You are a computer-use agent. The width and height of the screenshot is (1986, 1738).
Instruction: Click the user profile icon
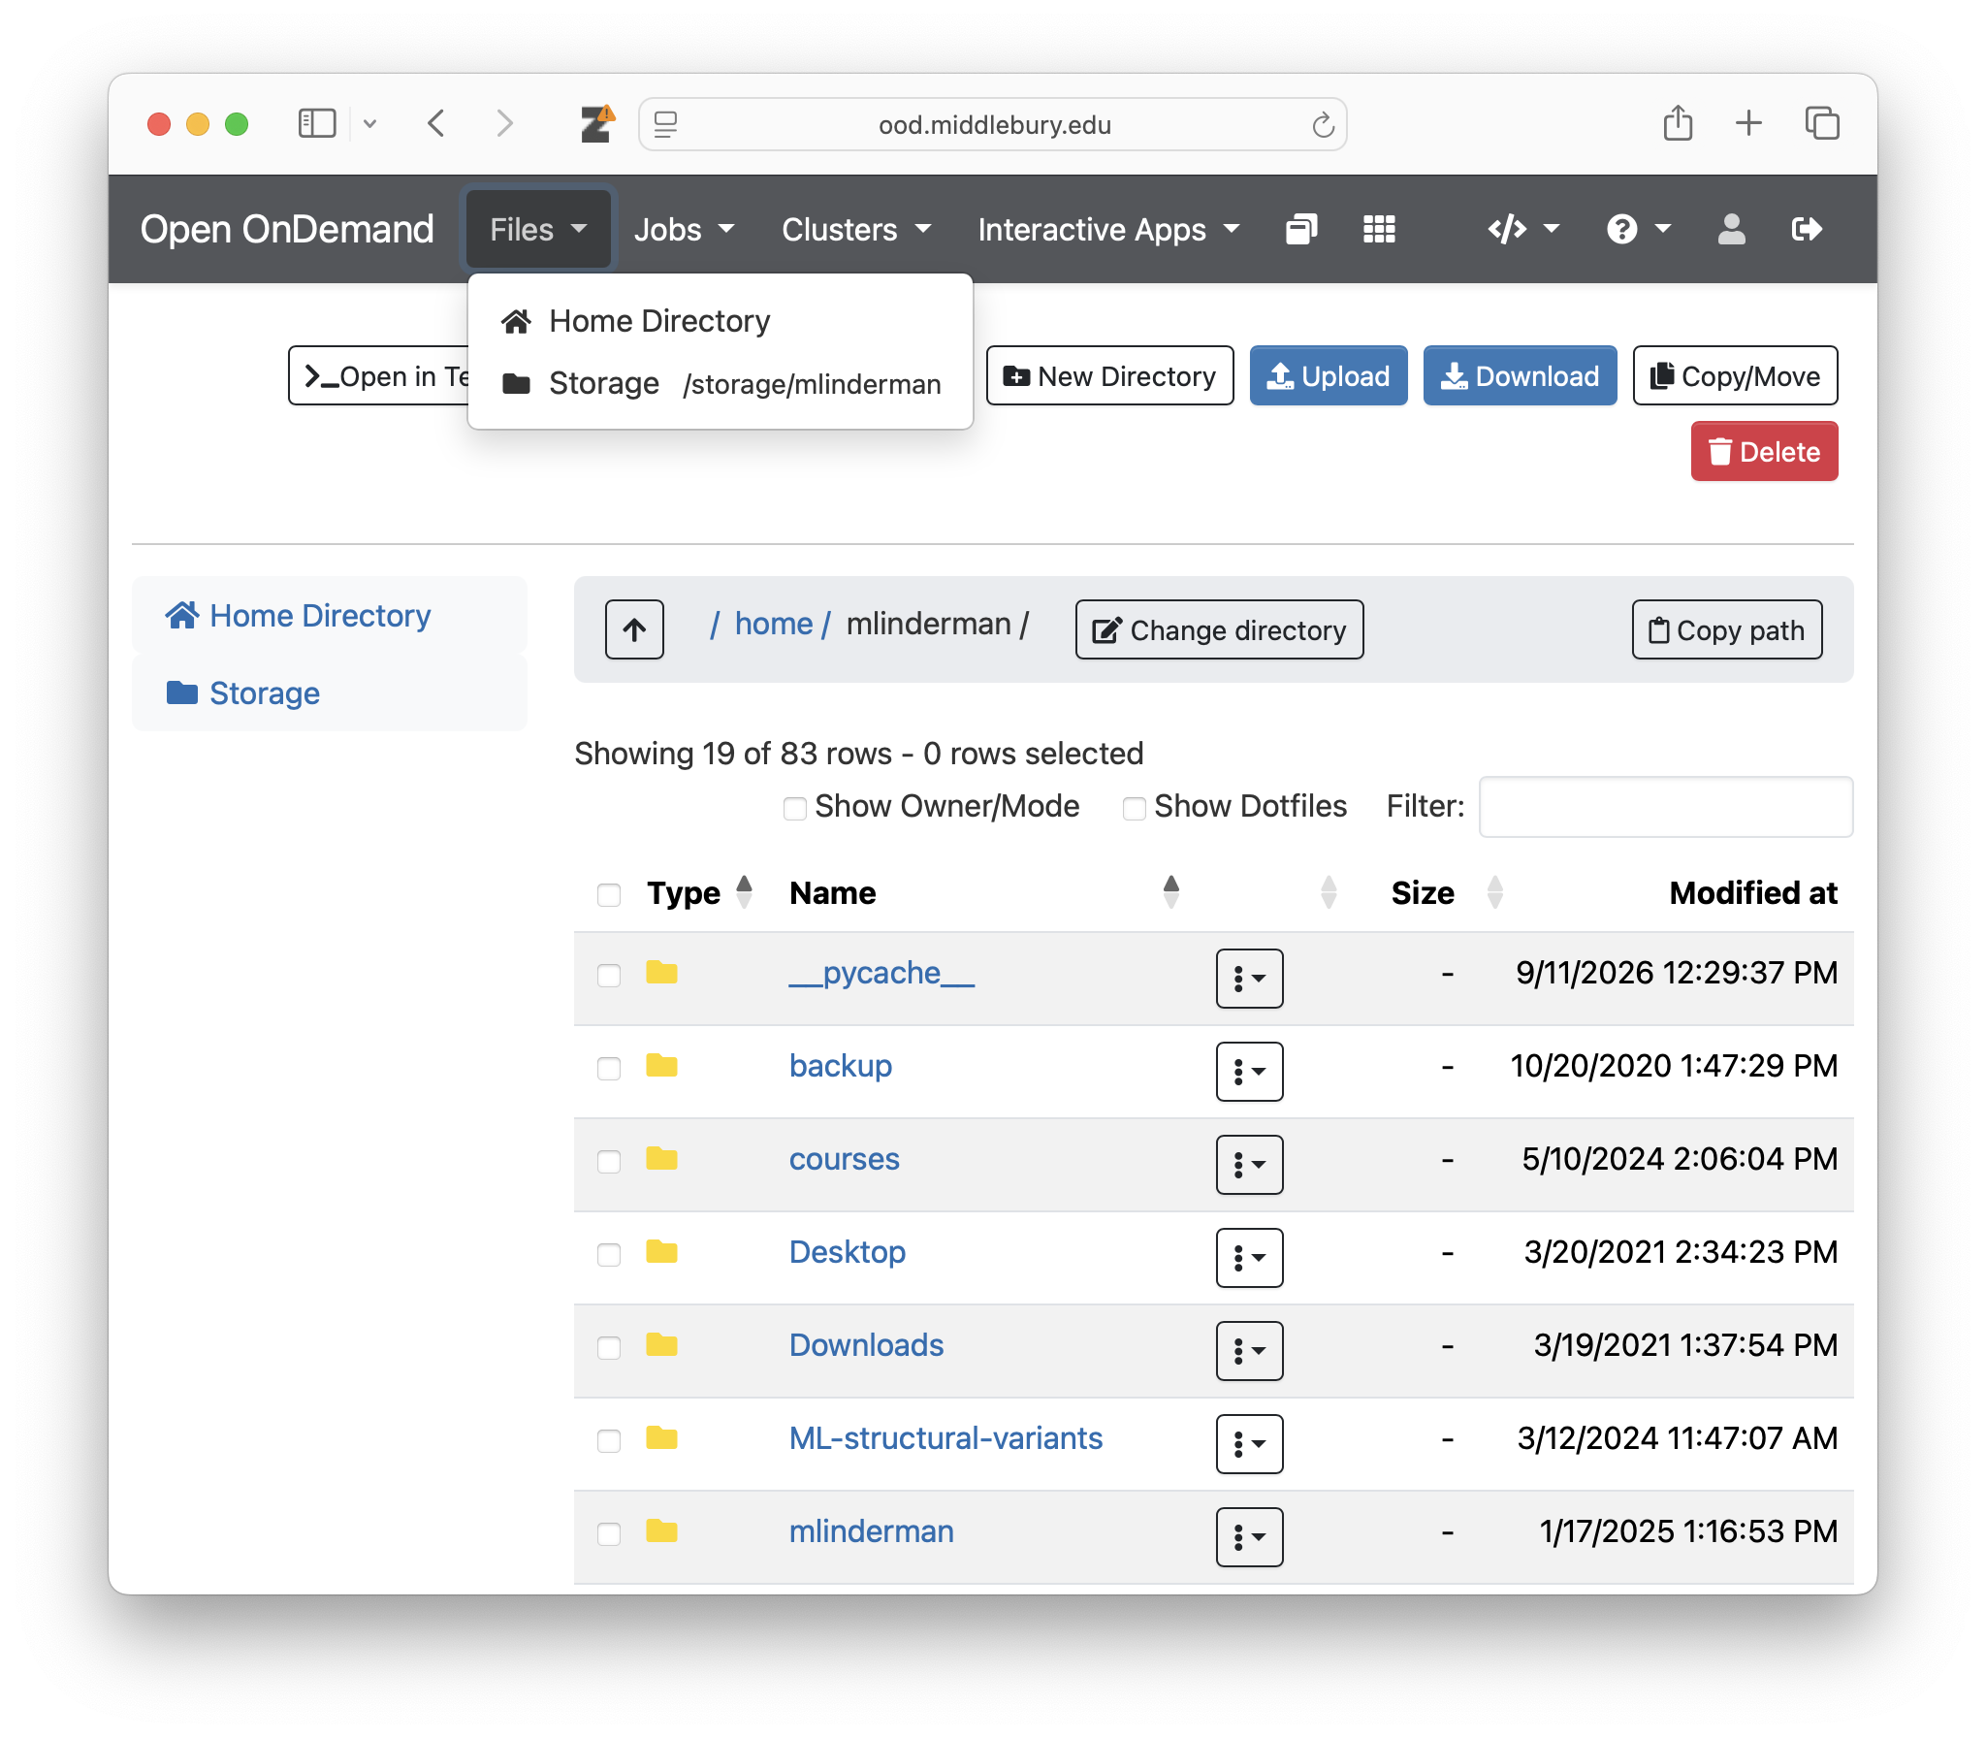[x=1731, y=230]
